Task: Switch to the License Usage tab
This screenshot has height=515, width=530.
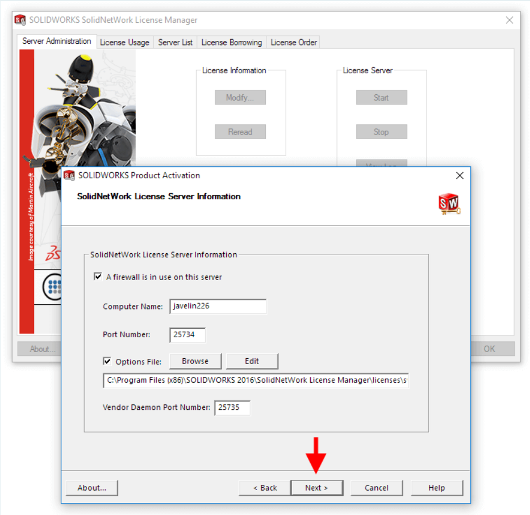Action: [125, 43]
